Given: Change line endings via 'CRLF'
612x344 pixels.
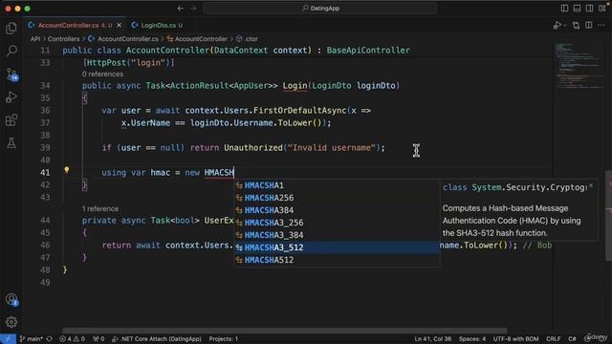Looking at the screenshot, I should (553, 339).
